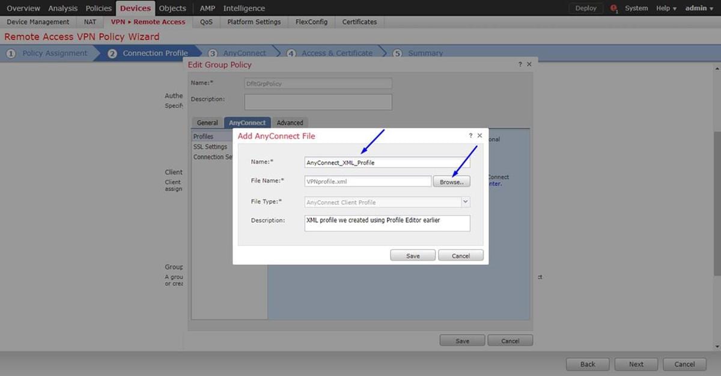Open the System menu
This screenshot has width=721, height=376.
(x=636, y=8)
